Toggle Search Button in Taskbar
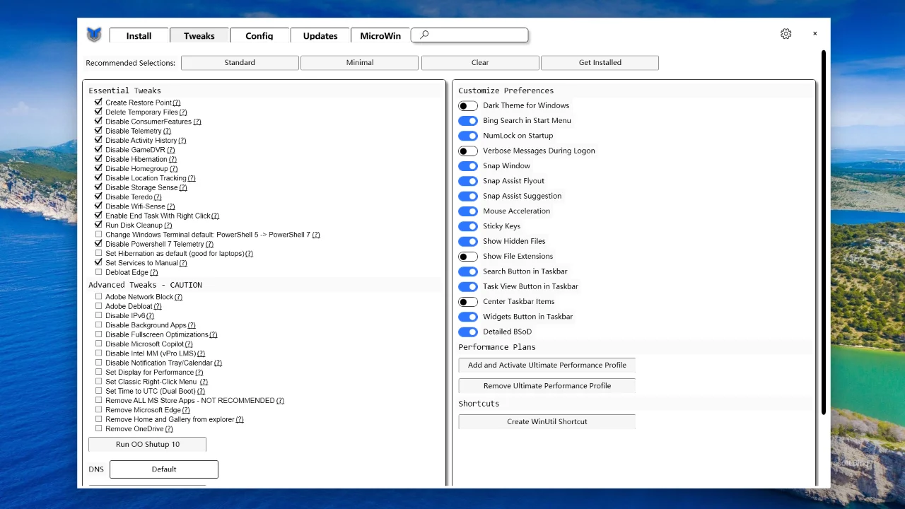This screenshot has width=905, height=509. (468, 271)
